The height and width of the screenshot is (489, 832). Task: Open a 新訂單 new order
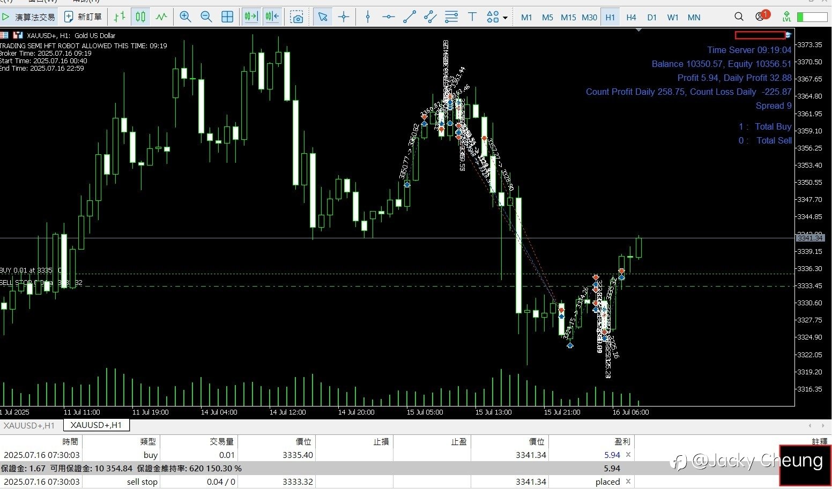point(83,17)
